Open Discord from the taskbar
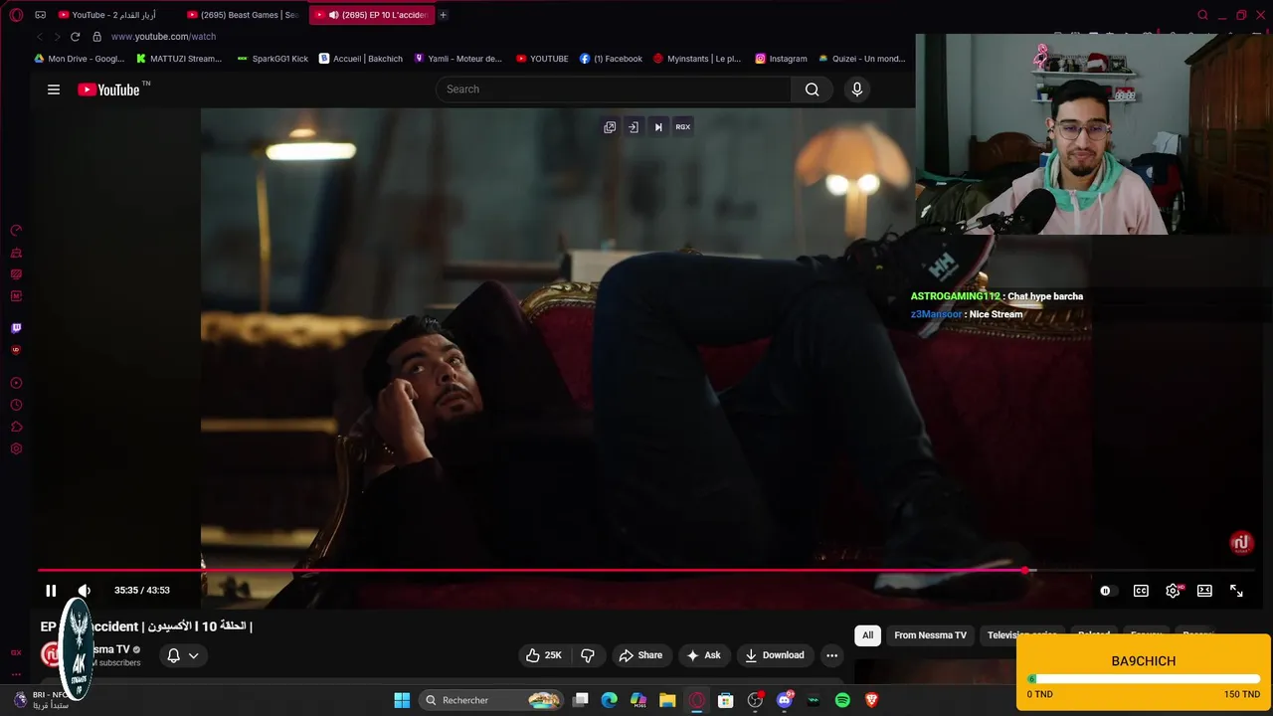This screenshot has height=716, width=1273. click(x=785, y=700)
